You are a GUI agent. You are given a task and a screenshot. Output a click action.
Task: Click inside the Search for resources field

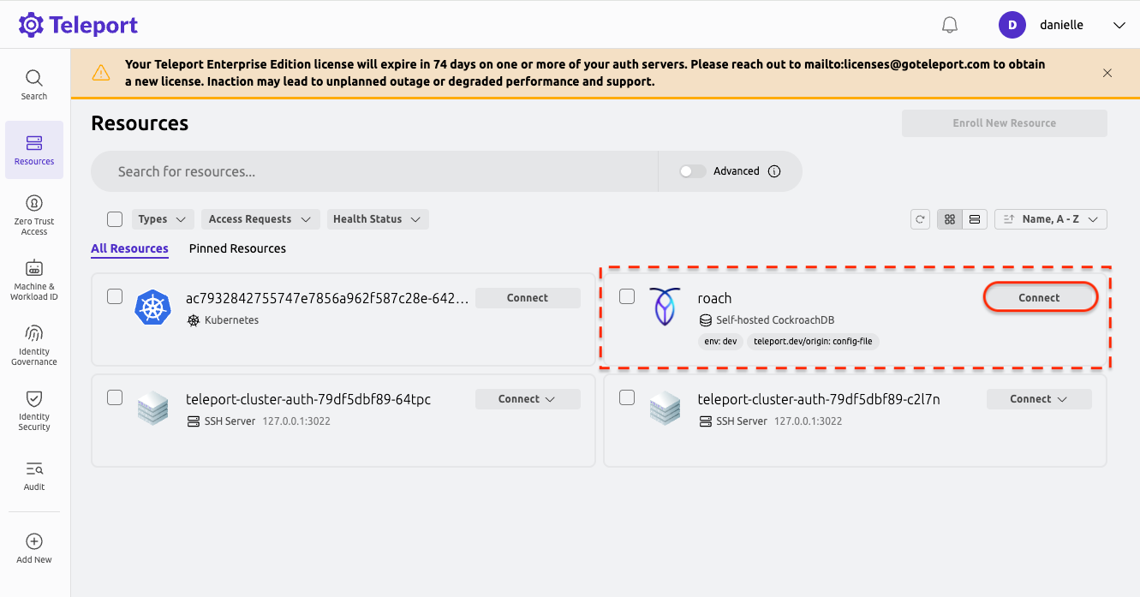pos(373,170)
